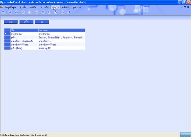
Task: Click the floppy disk toolbar icon
Action: point(56,12)
